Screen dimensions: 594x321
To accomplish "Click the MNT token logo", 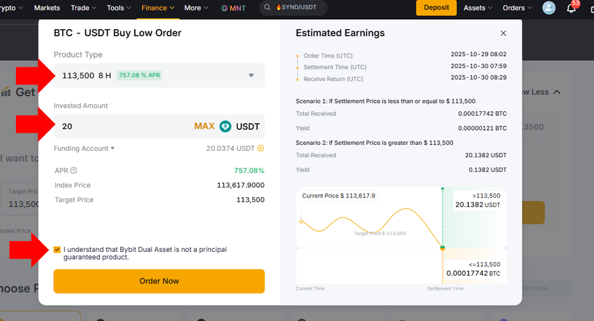I will (x=224, y=8).
